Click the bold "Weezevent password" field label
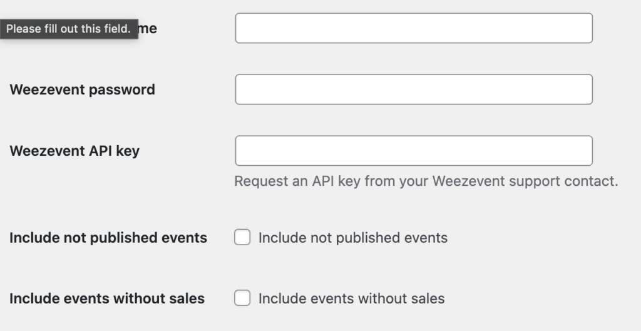This screenshot has width=641, height=331. click(x=82, y=89)
